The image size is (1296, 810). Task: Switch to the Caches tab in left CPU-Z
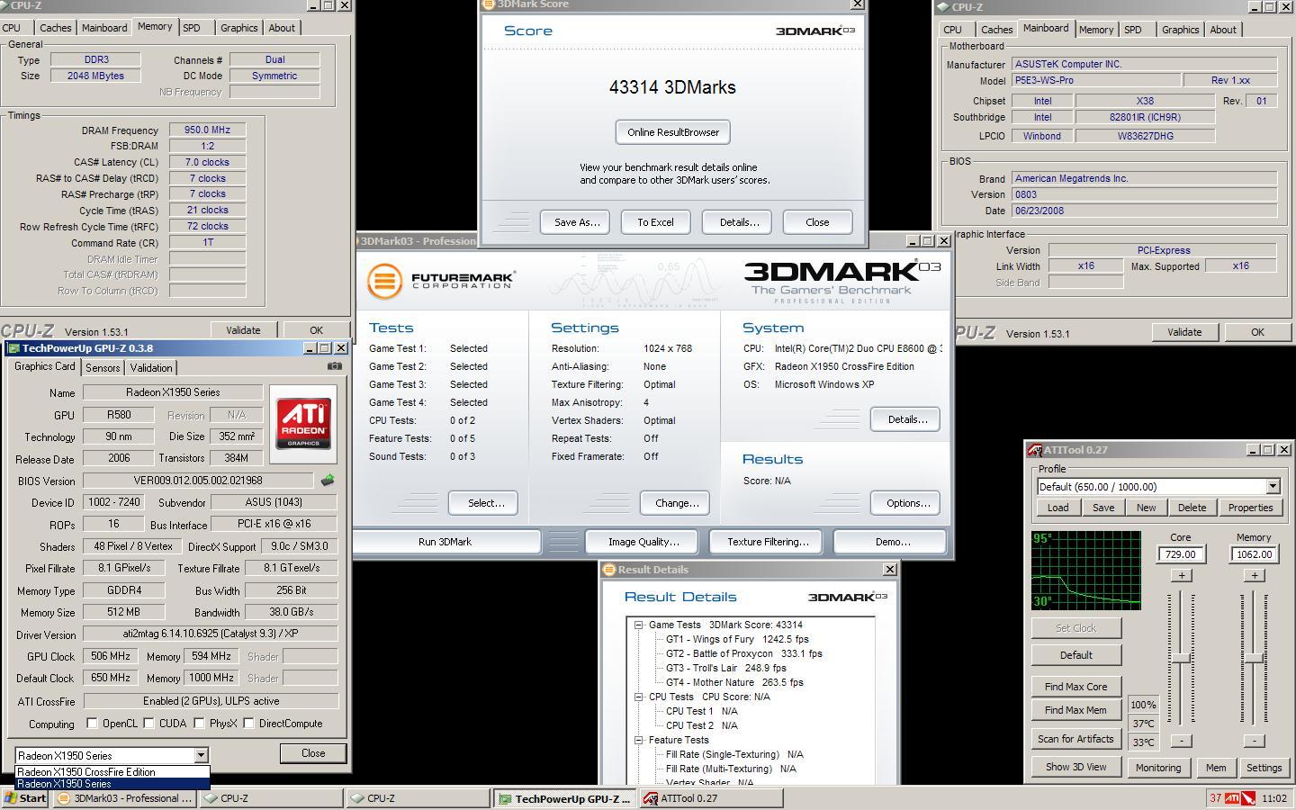pos(55,28)
